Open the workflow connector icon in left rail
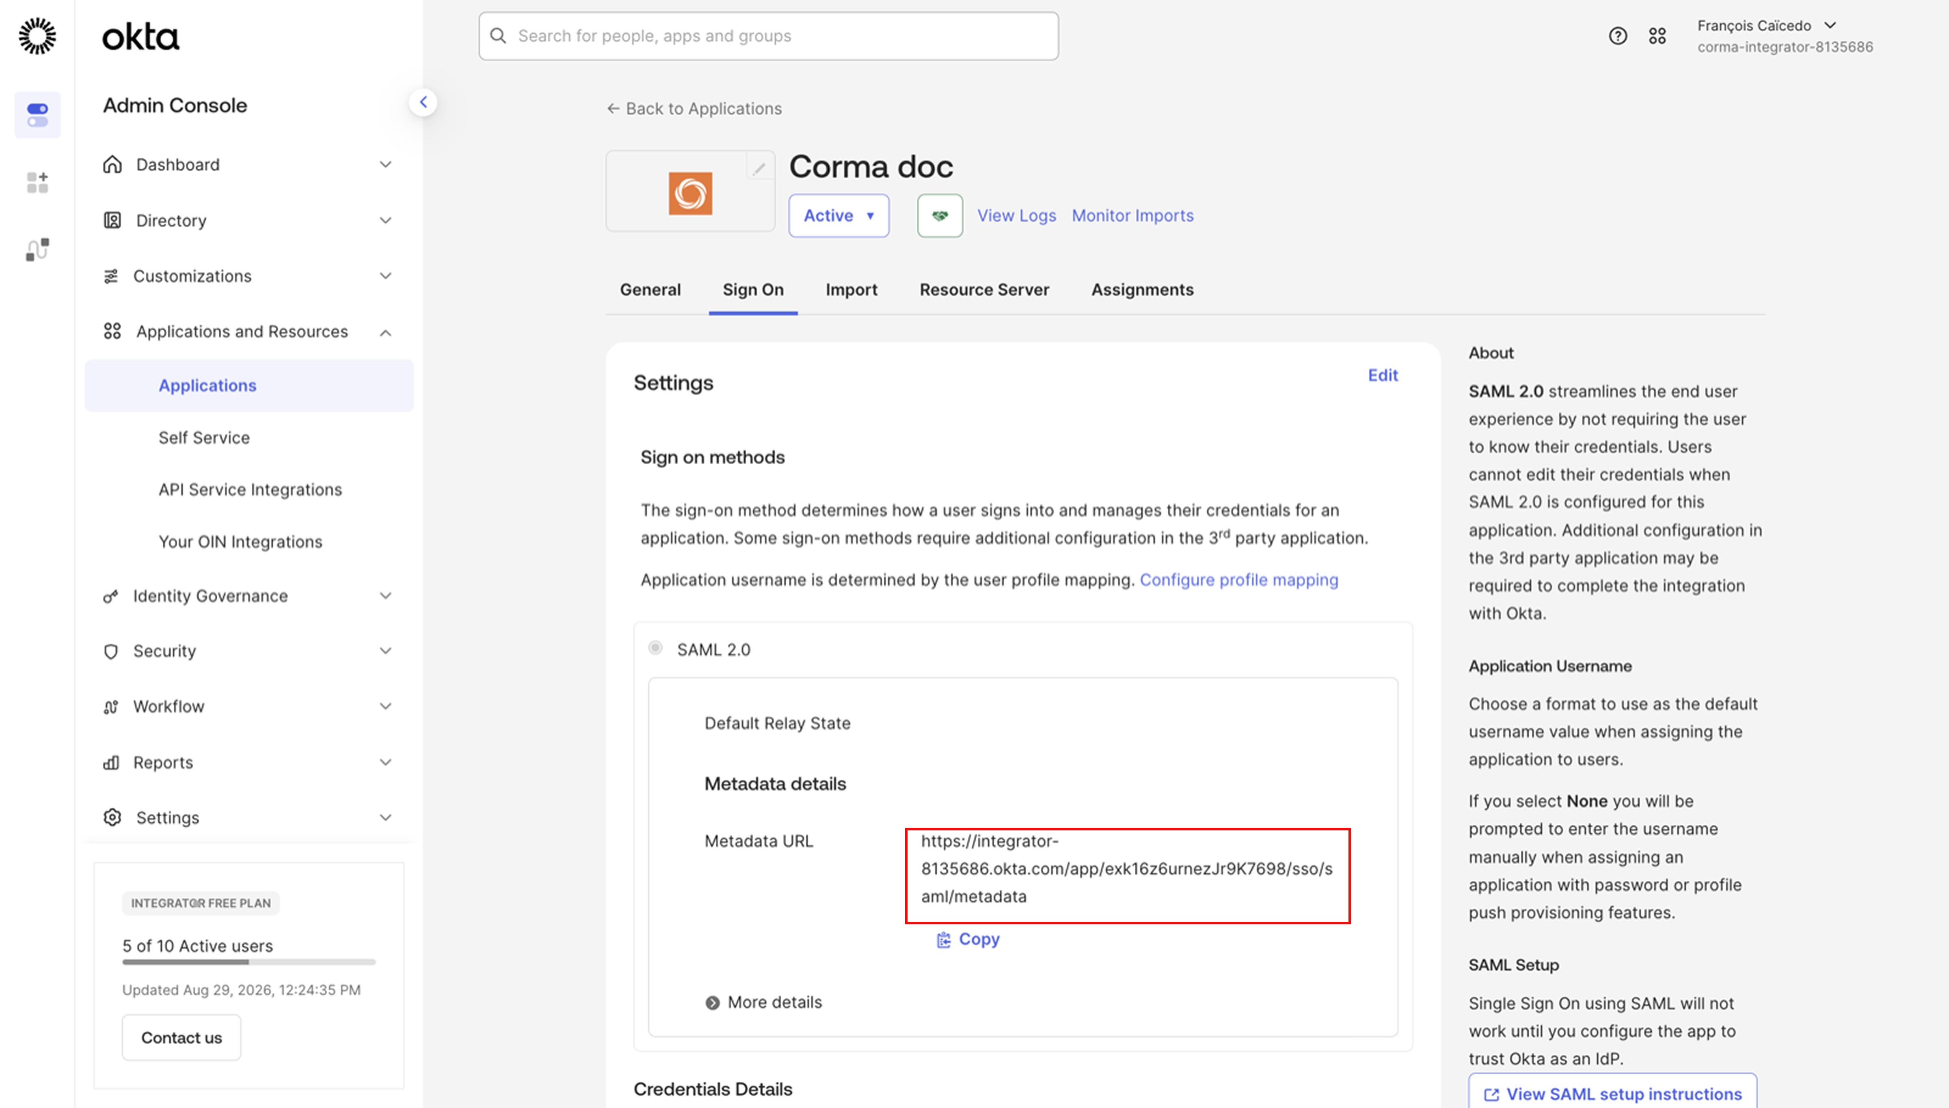The image size is (1949, 1108). [x=37, y=250]
